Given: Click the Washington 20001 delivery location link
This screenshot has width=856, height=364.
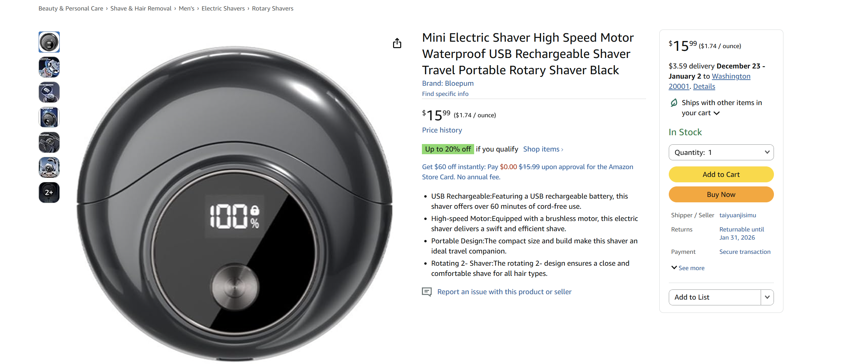Looking at the screenshot, I should point(731,76).
